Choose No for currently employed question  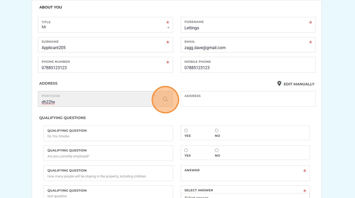click(x=217, y=150)
